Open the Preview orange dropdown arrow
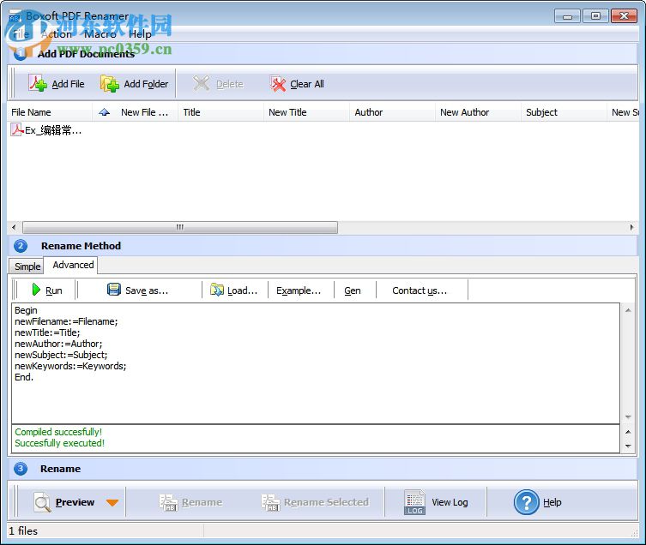The width and height of the screenshot is (646, 545). click(x=112, y=503)
